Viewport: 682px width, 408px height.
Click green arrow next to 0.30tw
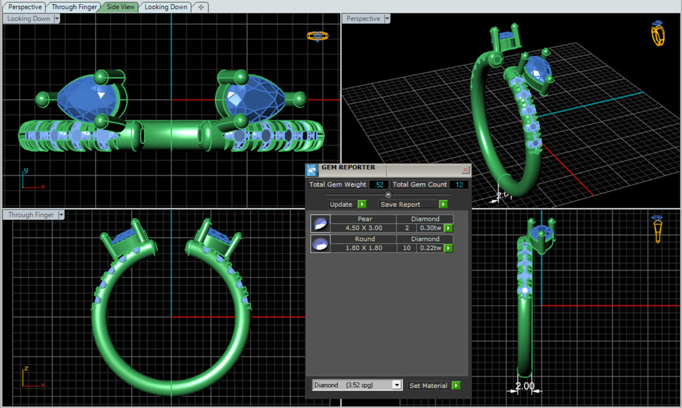pyautogui.click(x=448, y=228)
